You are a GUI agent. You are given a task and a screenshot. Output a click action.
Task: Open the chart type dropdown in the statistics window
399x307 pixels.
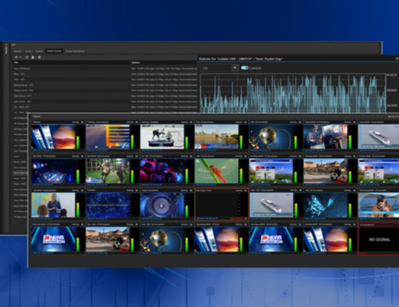219,68
